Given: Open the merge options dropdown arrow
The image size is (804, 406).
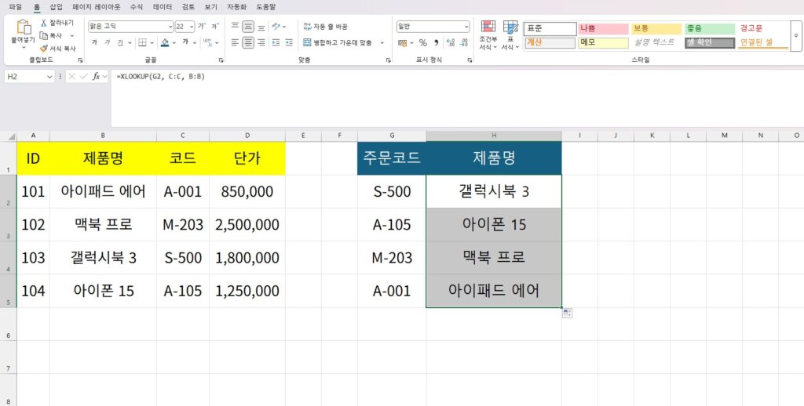Looking at the screenshot, I should tap(382, 42).
